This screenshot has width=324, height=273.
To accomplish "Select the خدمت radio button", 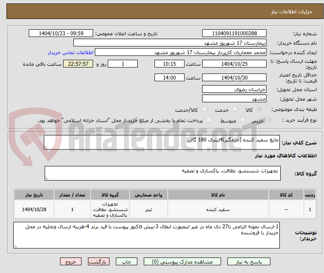I will tap(235, 109).
